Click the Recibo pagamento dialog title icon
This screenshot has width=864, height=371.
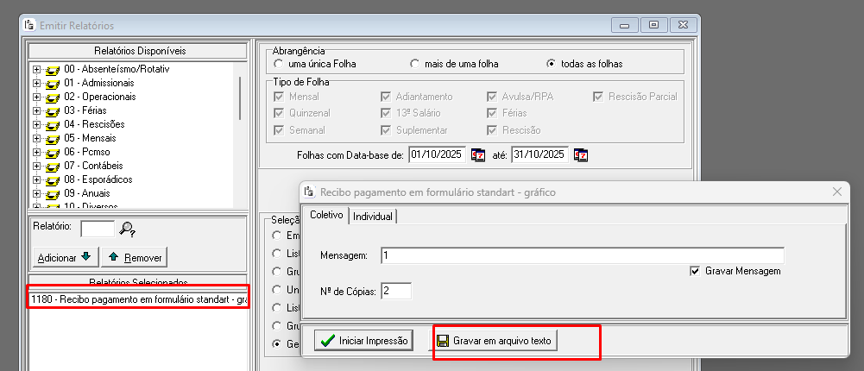(309, 192)
